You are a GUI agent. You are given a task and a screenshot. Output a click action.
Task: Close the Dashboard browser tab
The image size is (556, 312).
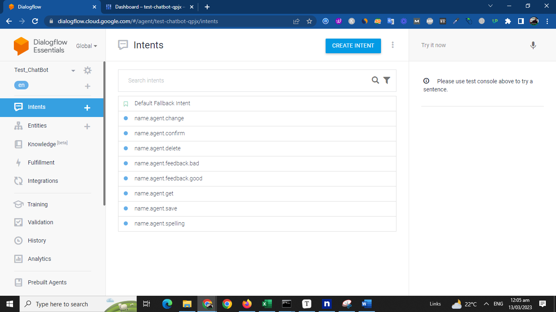192,7
